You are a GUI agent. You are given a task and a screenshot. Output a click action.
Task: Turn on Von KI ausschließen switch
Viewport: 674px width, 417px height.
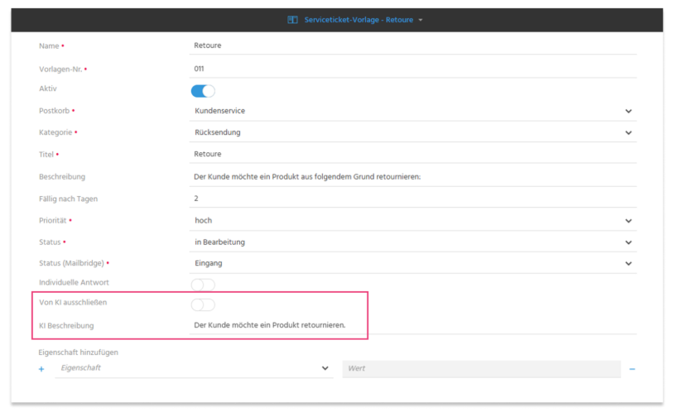tap(203, 304)
